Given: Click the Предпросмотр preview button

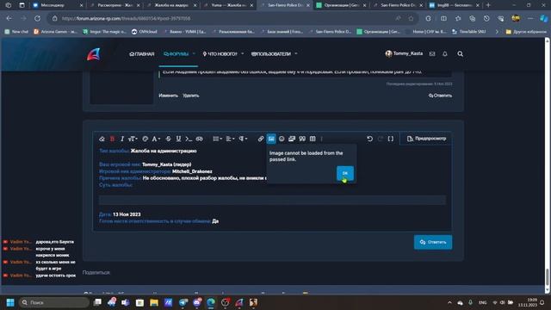Looking at the screenshot, I should 426,139.
